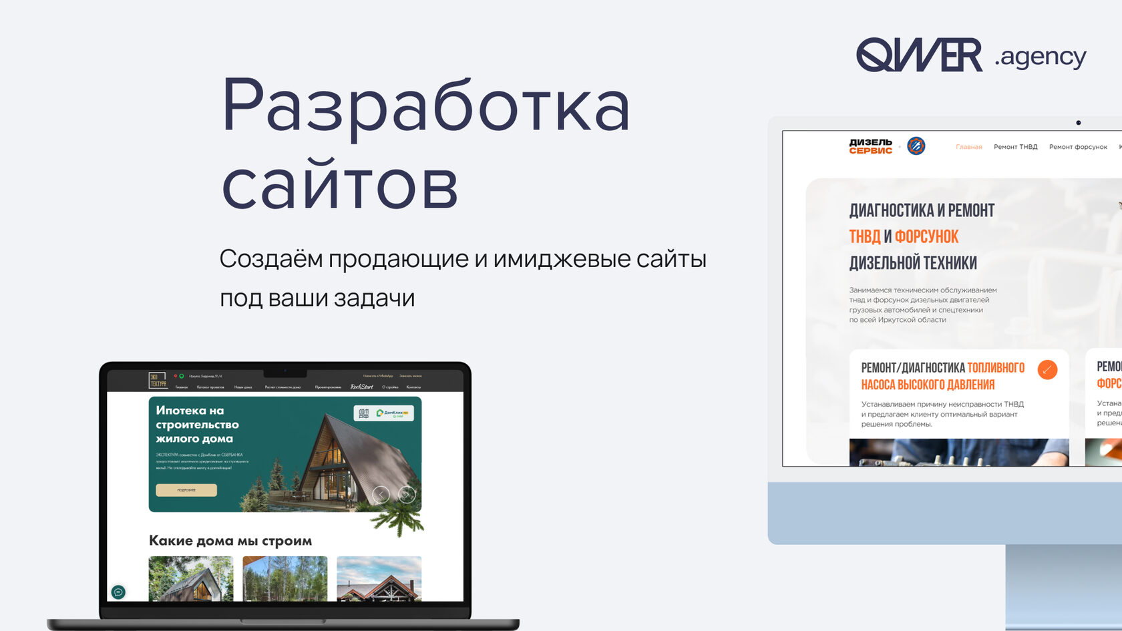Click the Ремонт/диагностика топливного насоса heading
The height and width of the screenshot is (631, 1122).
point(943,376)
